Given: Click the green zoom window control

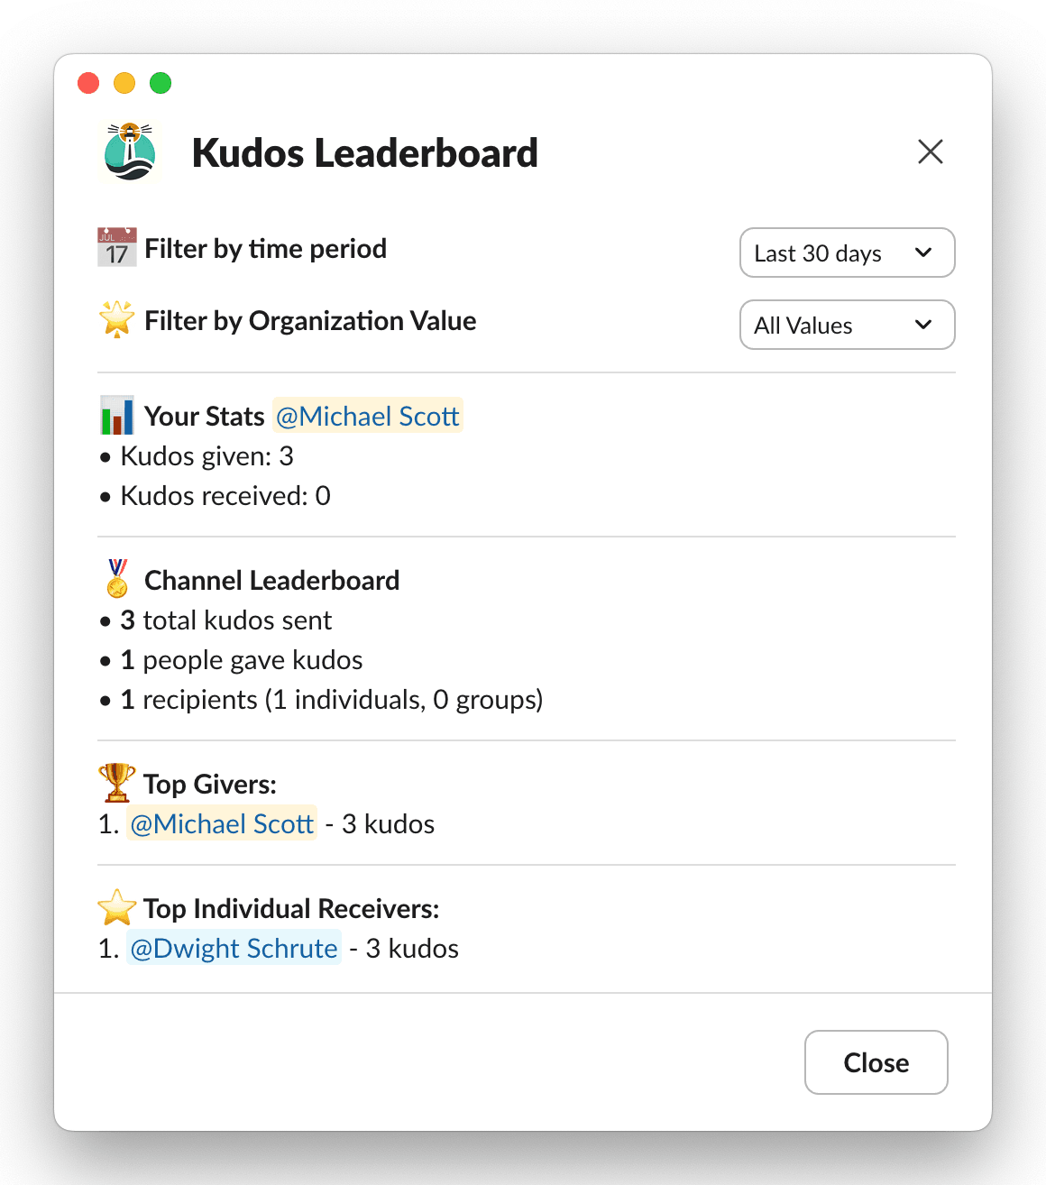Looking at the screenshot, I should pyautogui.click(x=160, y=82).
